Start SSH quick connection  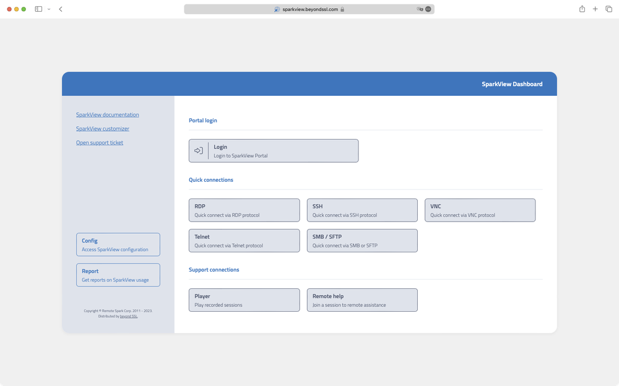362,210
